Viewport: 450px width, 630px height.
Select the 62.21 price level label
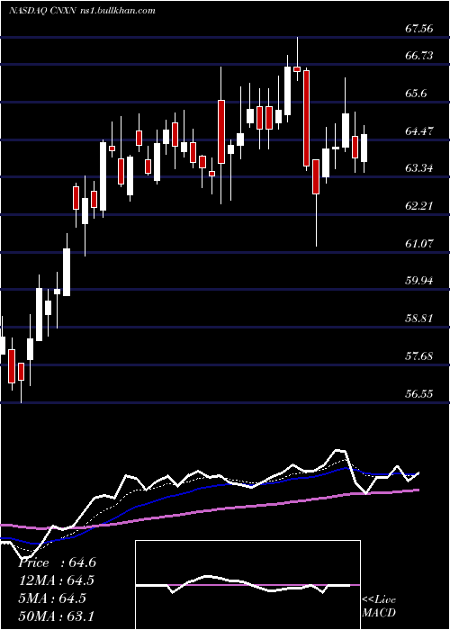419,206
